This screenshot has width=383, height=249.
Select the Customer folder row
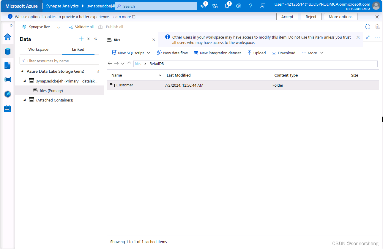coord(243,85)
